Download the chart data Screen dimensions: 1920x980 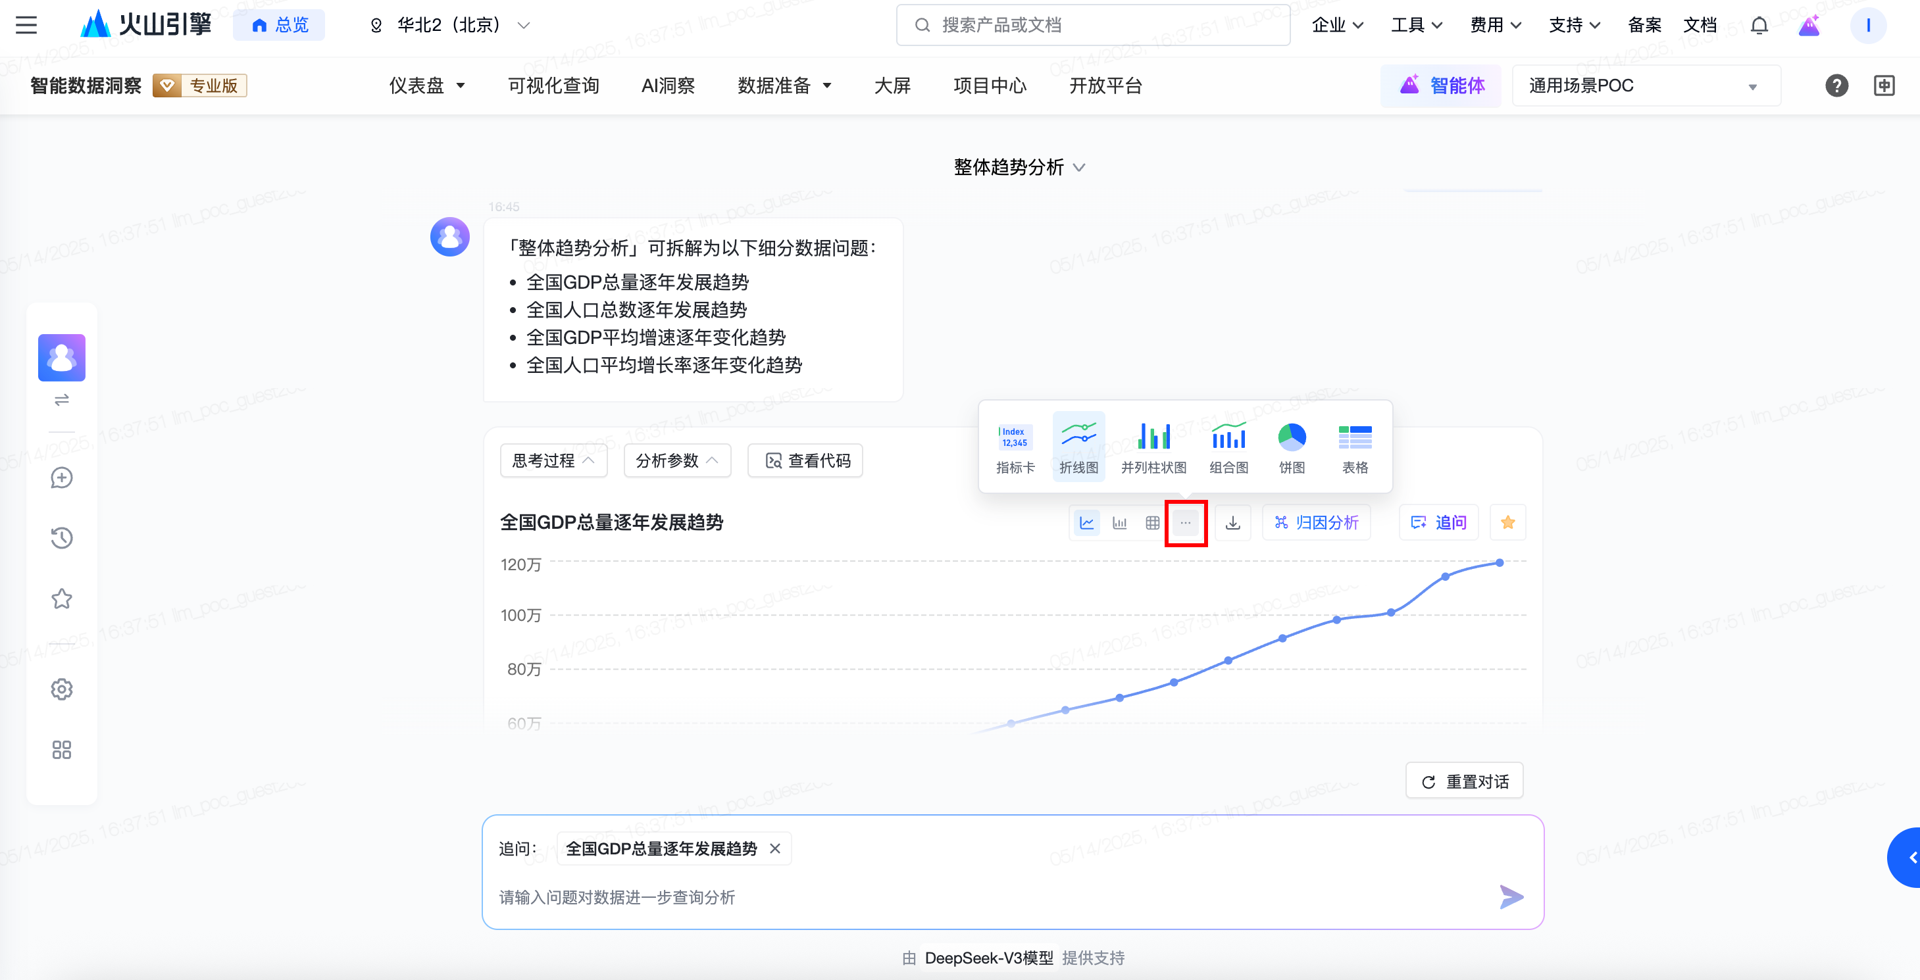pos(1233,522)
